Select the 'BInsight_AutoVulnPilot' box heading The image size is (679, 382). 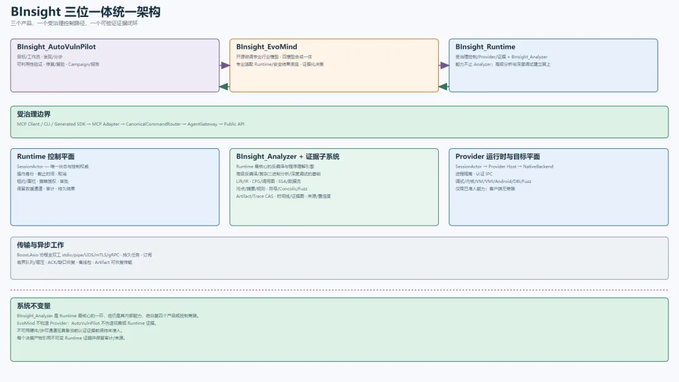[x=57, y=46]
